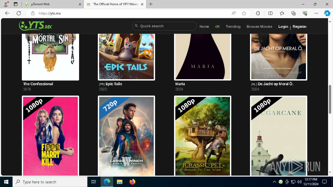Open the Collections icon
This screenshot has height=187, width=333.
[x=293, y=13]
